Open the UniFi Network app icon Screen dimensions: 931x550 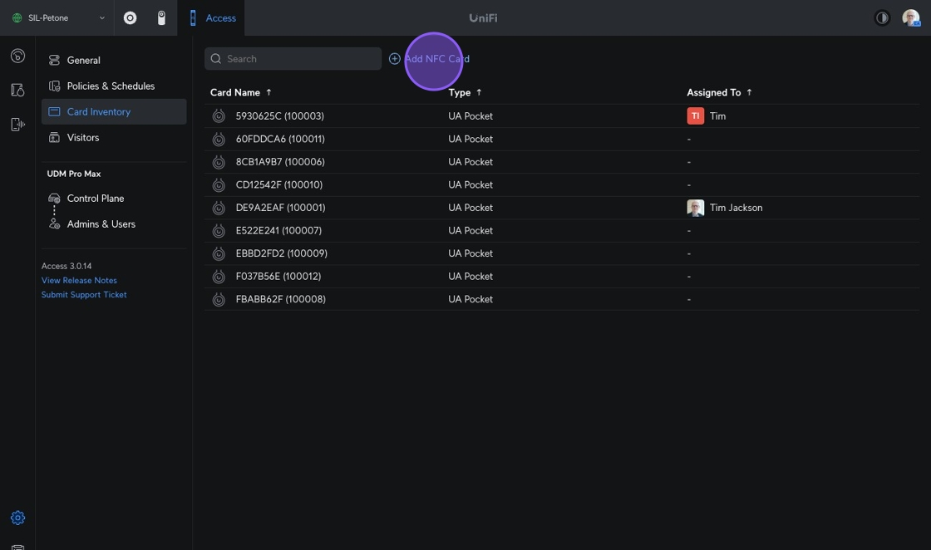pos(130,17)
